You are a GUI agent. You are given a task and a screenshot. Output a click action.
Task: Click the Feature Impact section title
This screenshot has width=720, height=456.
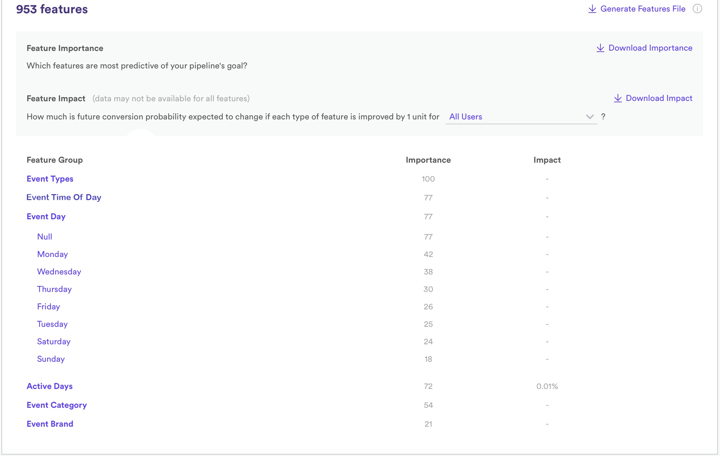pos(56,98)
